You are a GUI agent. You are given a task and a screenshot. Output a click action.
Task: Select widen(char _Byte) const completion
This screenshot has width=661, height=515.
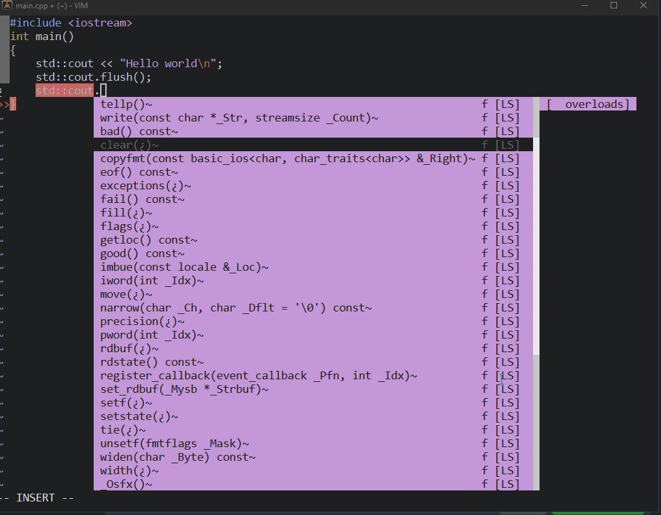coord(313,457)
